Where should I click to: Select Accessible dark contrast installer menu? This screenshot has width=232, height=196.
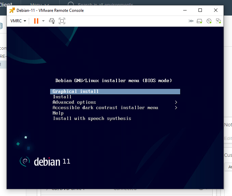105,108
